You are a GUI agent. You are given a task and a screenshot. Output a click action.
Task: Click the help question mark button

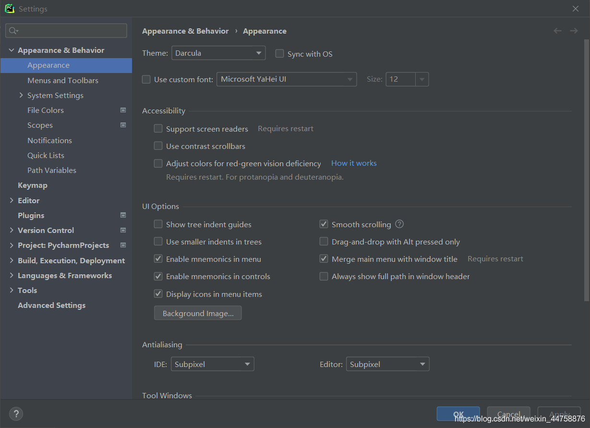click(x=16, y=414)
